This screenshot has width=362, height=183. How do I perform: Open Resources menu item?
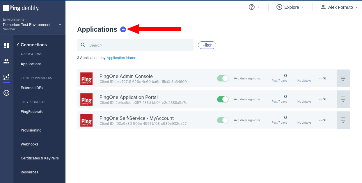click(x=29, y=172)
